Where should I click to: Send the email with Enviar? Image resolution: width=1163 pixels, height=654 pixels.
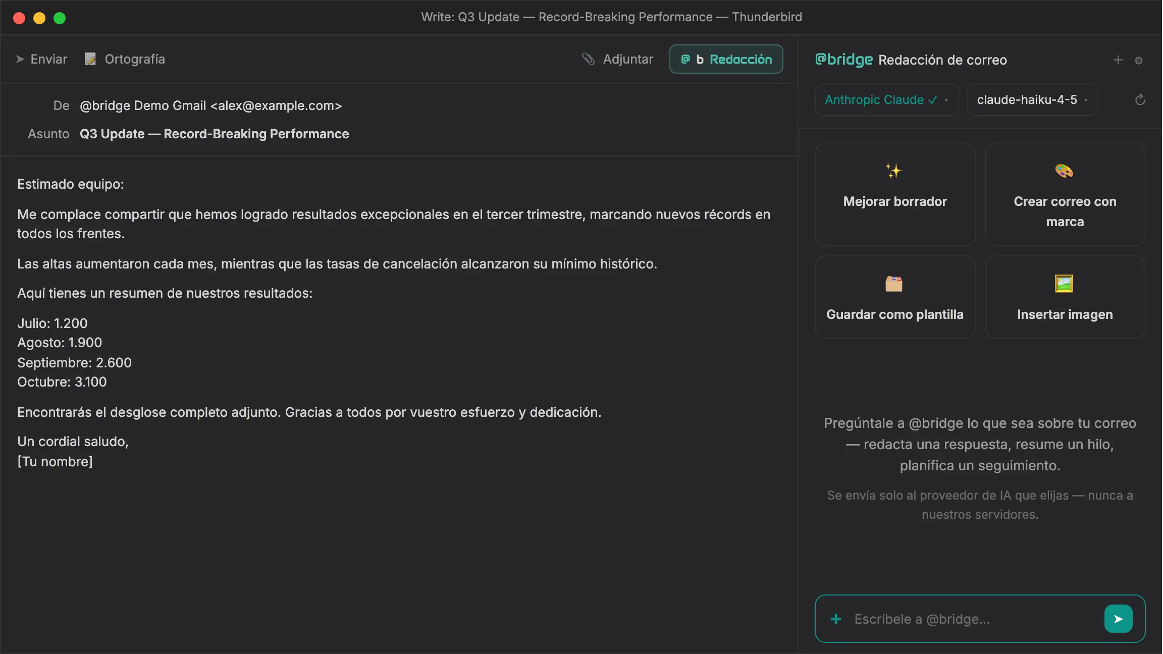[41, 59]
